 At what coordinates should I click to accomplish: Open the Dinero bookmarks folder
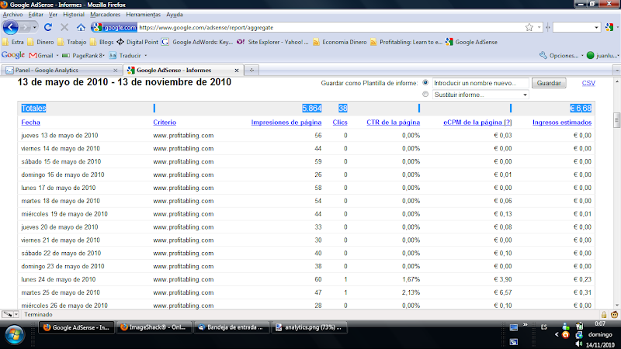click(40, 42)
